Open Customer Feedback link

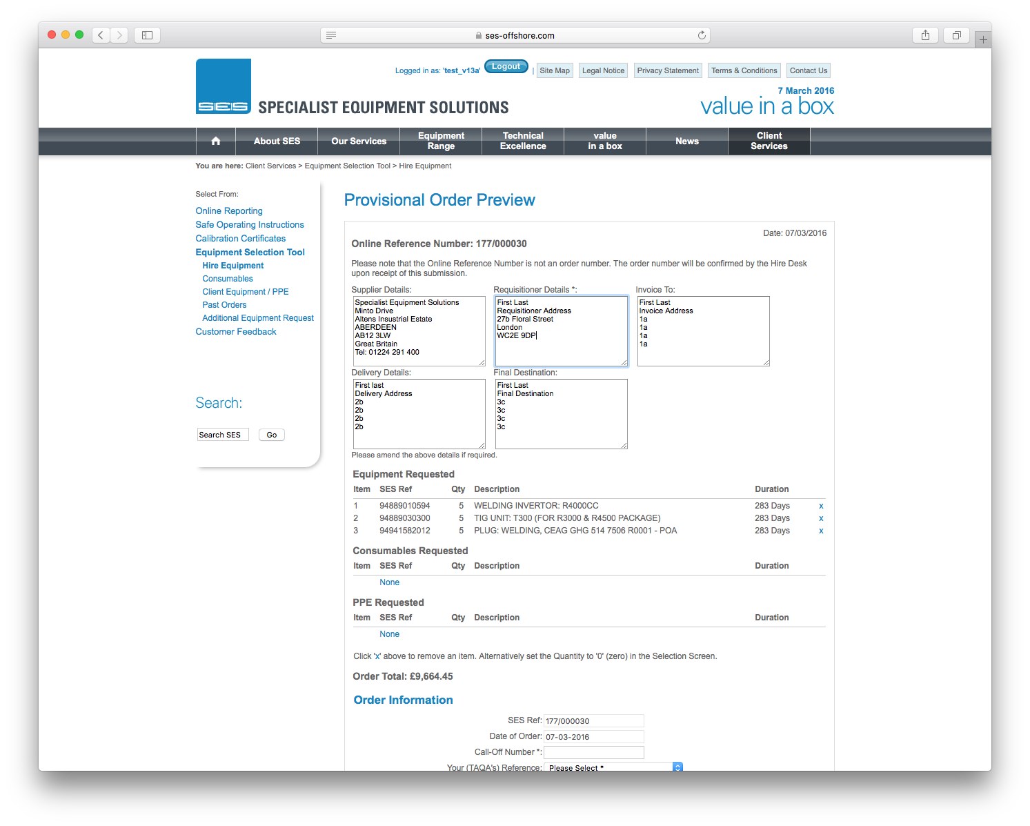[x=236, y=331]
